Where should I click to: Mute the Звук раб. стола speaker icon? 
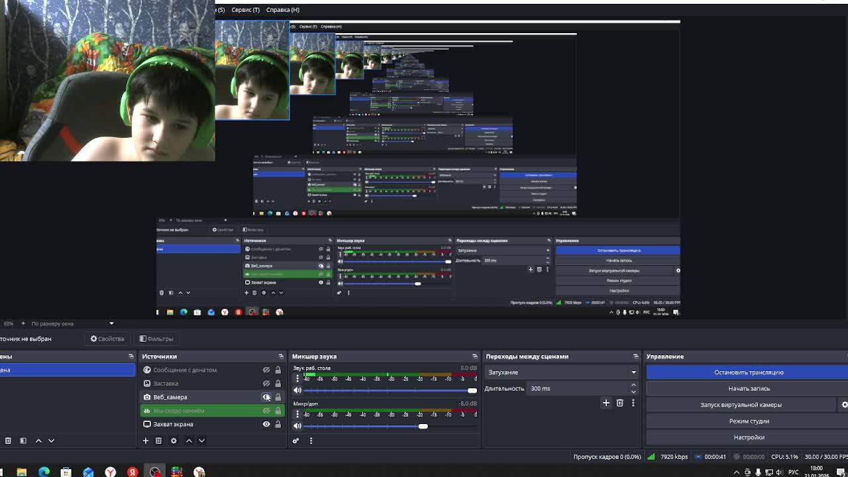[x=297, y=390]
